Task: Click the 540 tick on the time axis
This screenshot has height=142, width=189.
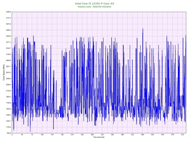Action: tap(162, 135)
